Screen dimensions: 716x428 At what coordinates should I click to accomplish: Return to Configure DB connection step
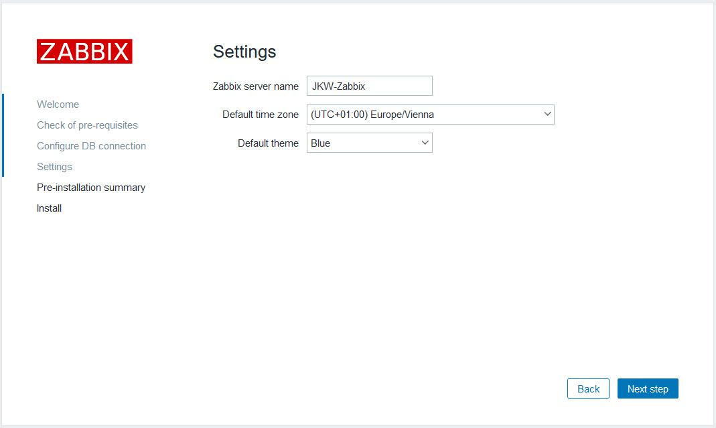click(x=91, y=146)
